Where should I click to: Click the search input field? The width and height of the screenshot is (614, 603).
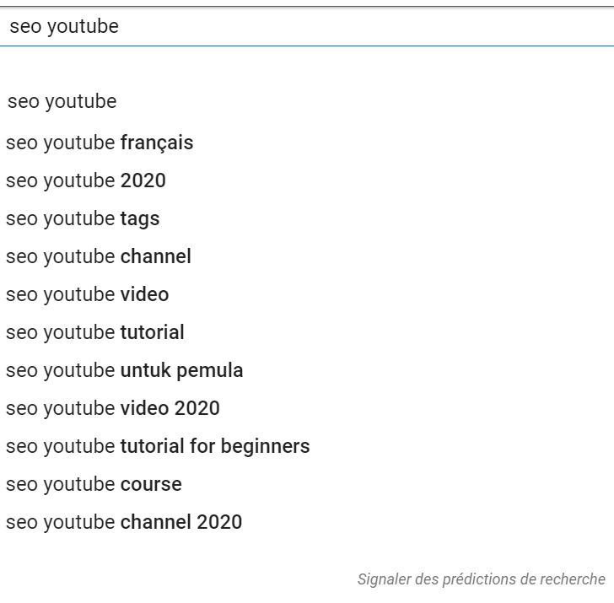pyautogui.click(x=337, y=27)
